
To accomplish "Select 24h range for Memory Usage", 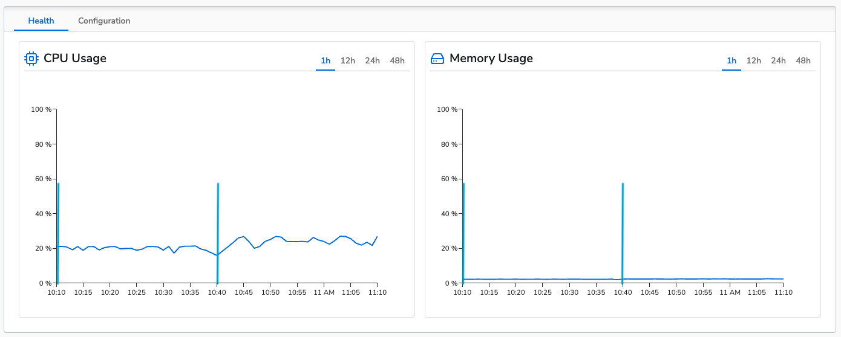I will click(x=779, y=60).
